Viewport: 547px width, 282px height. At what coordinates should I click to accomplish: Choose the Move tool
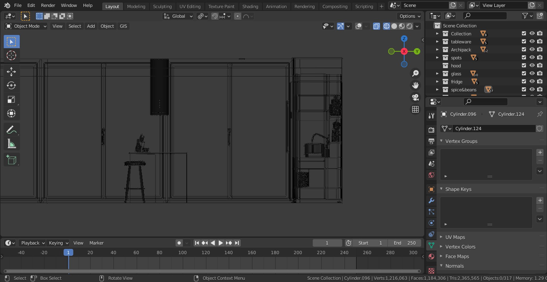(x=11, y=72)
